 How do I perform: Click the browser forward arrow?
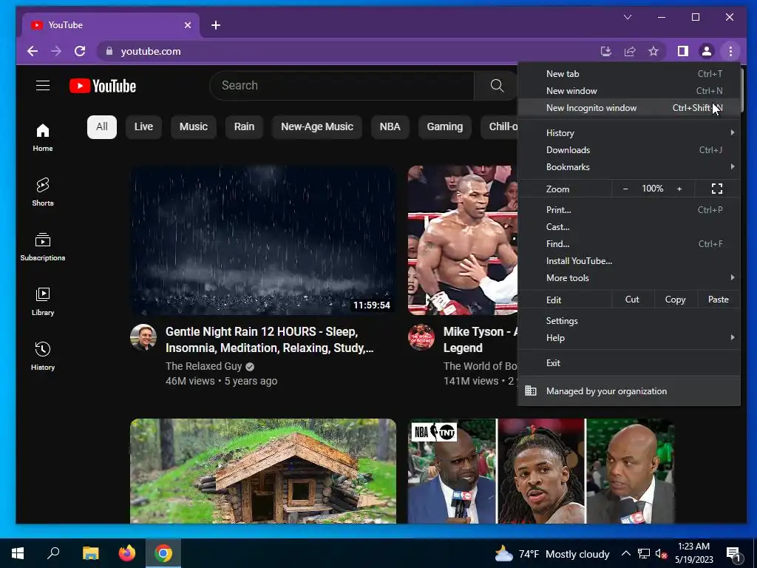pyautogui.click(x=56, y=51)
